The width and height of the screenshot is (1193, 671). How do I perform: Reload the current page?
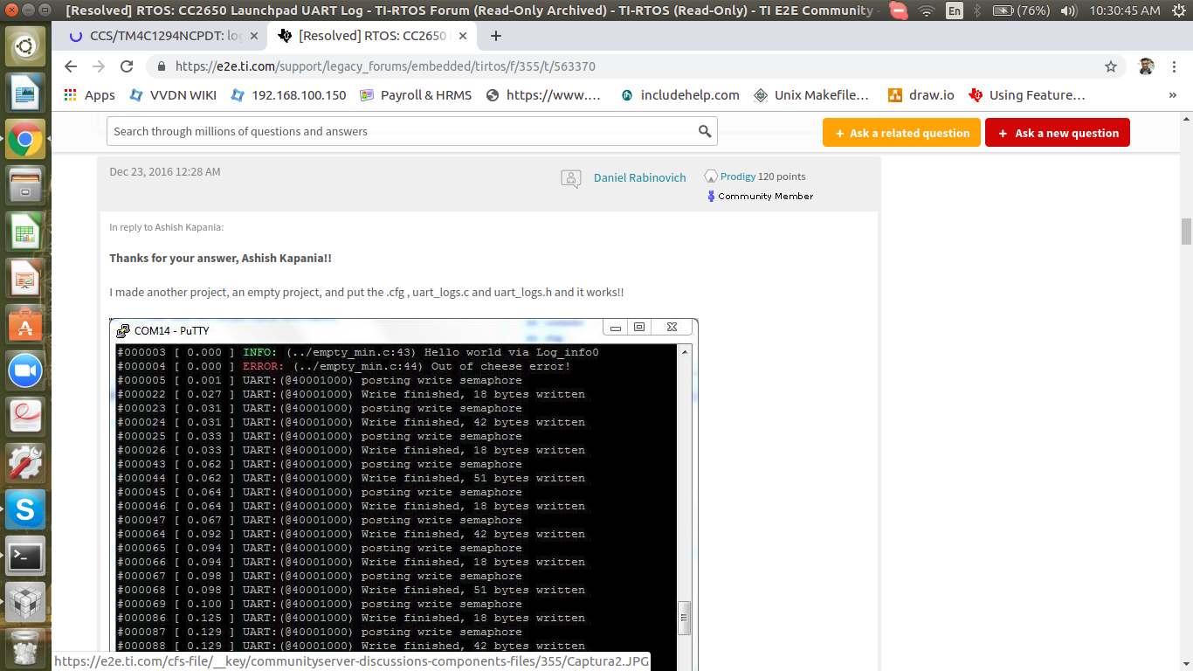[x=127, y=66]
